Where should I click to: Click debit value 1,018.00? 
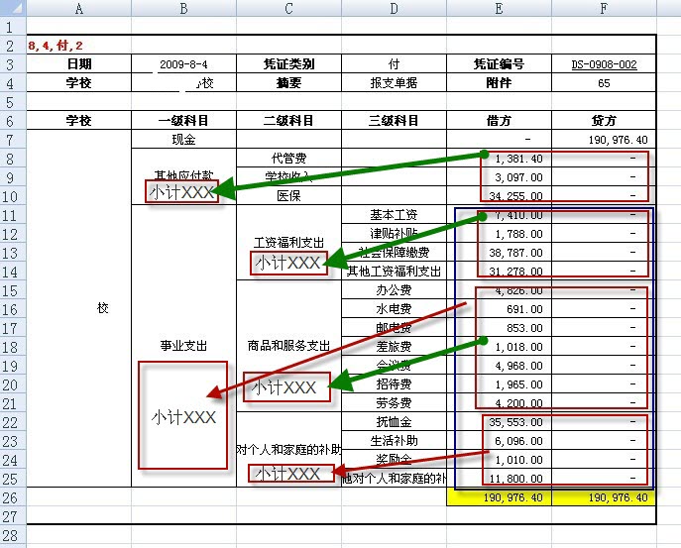tap(518, 347)
